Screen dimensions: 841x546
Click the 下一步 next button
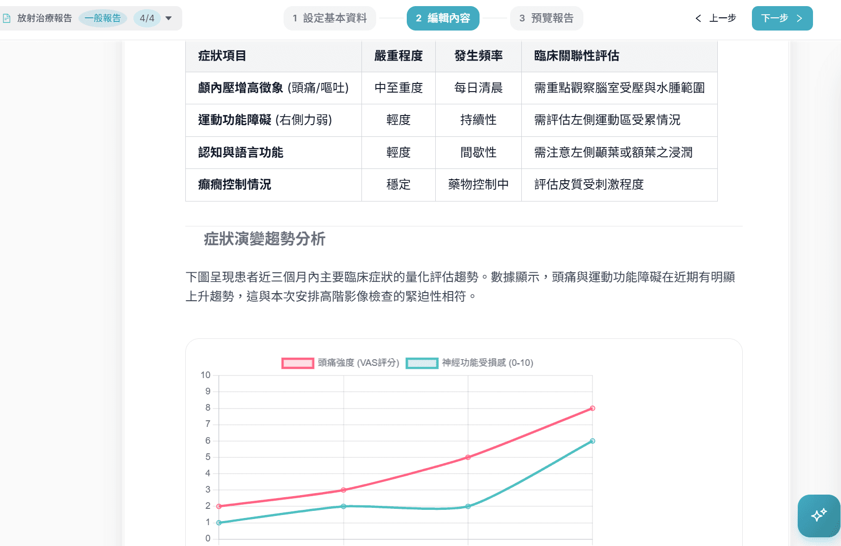point(782,18)
